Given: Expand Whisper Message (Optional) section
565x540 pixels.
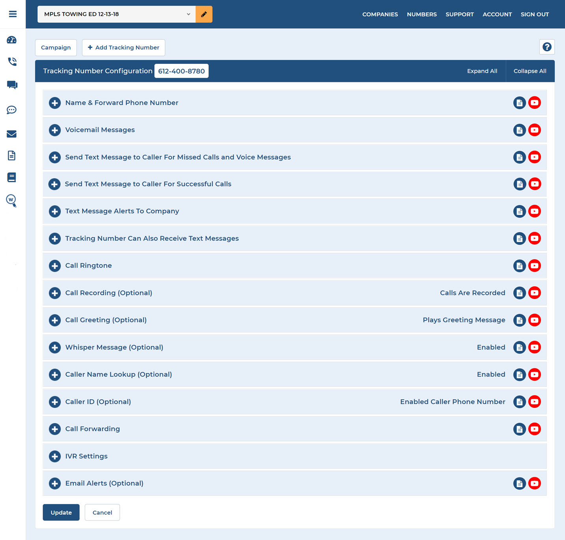Looking at the screenshot, I should click(55, 348).
